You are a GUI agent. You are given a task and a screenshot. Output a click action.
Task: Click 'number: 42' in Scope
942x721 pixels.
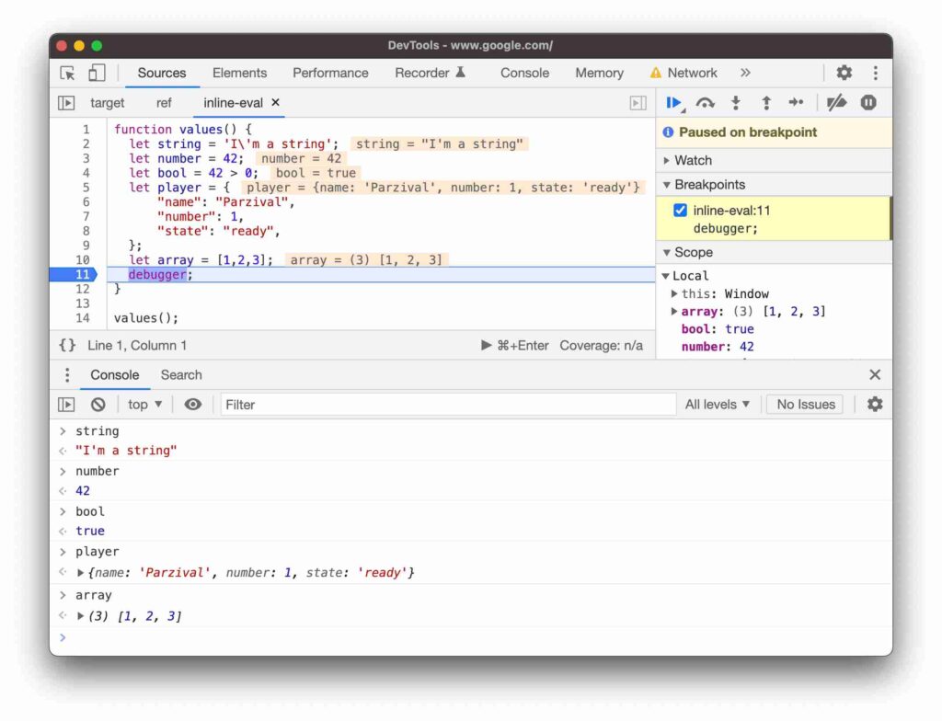(x=718, y=347)
